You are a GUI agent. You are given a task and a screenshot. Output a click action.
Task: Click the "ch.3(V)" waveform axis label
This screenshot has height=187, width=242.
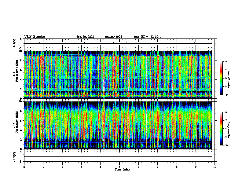pos(14,157)
